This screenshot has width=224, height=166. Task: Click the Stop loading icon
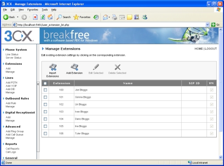[x=35, y=17]
